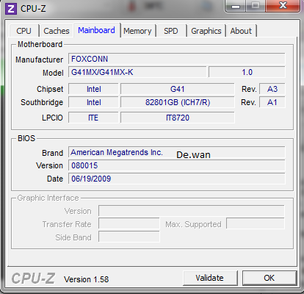This screenshot has height=294, width=304.
Task: Click the empty Side Band field
Action: (129, 237)
